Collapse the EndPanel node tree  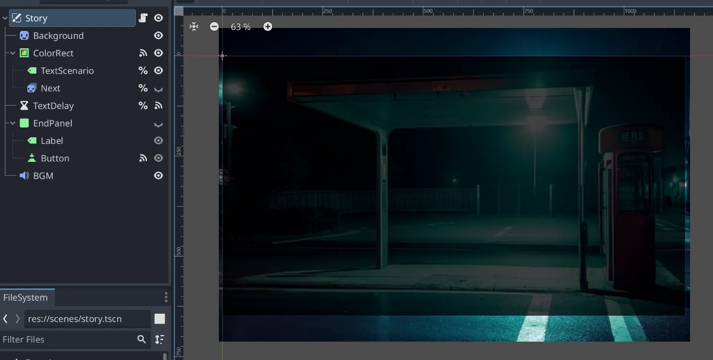(13, 123)
